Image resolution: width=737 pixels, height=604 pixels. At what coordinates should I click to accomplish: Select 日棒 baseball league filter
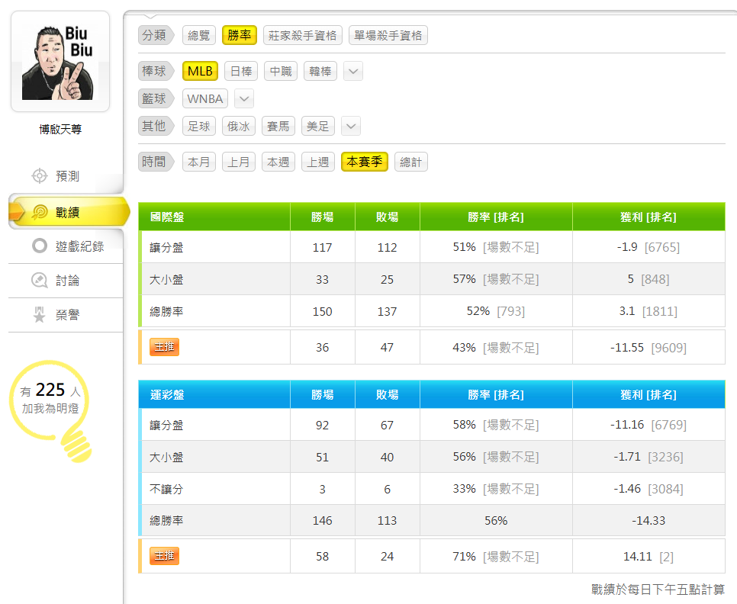coord(240,71)
